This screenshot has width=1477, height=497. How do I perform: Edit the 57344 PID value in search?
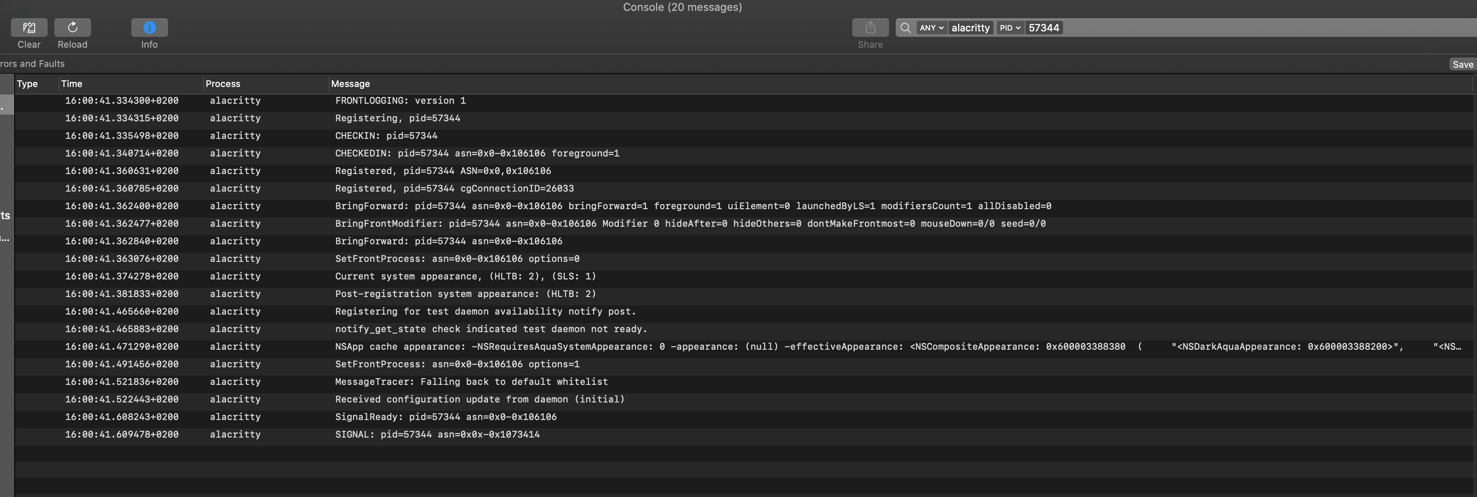(x=1043, y=28)
